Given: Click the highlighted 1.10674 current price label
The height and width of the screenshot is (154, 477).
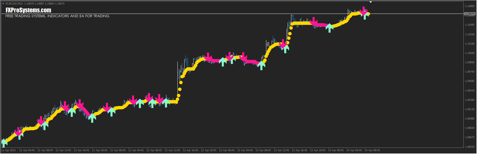Looking at the screenshot, I should (470, 14).
